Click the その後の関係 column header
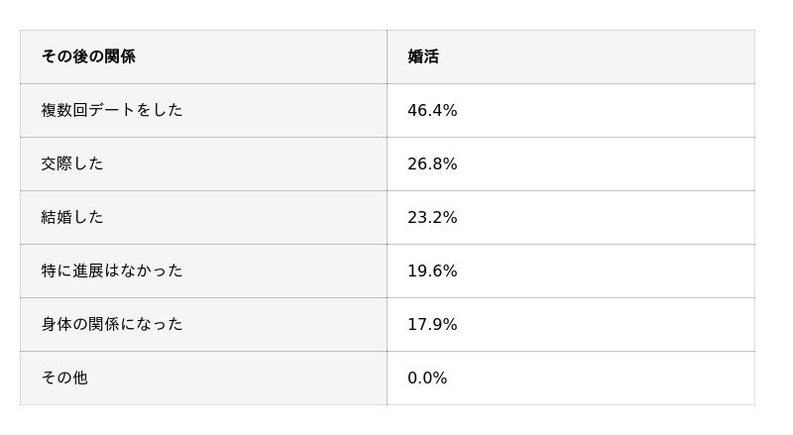Viewport: 793px width, 435px height. point(88,56)
